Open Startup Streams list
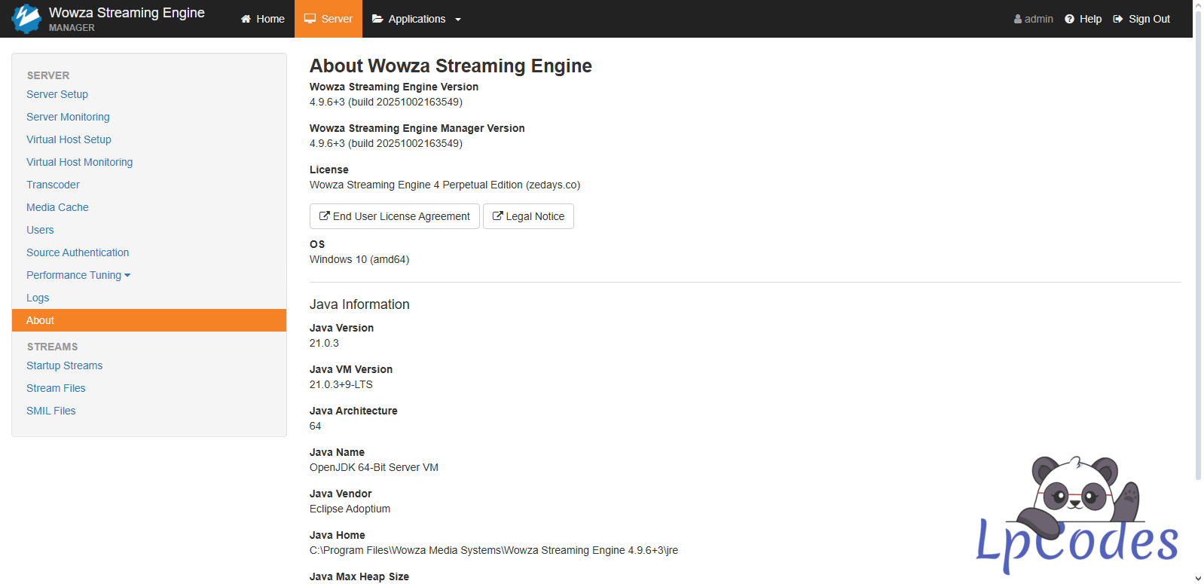Image resolution: width=1204 pixels, height=584 pixels. (x=64, y=365)
